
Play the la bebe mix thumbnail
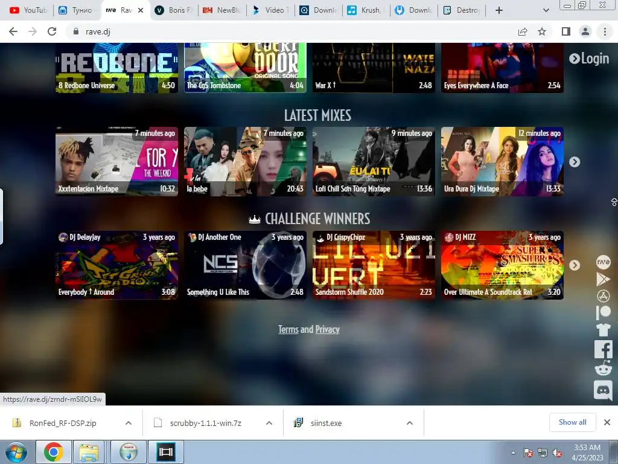245,161
